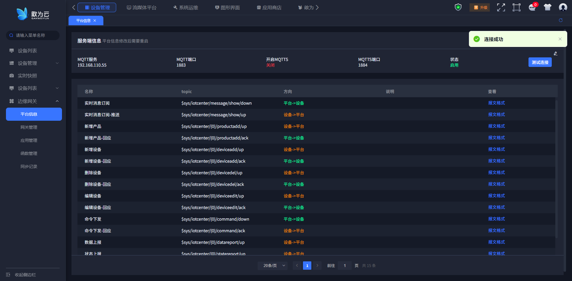Click the edit pencil icon in 服务端信息
Image resolution: width=572 pixels, height=281 pixels.
555,54
